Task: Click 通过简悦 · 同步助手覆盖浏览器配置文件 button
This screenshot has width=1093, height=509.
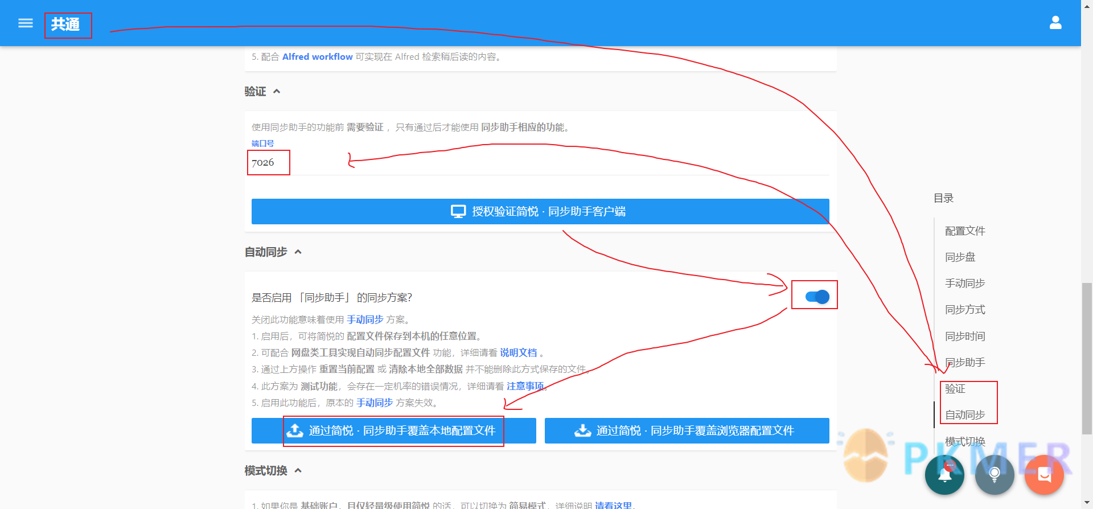Action: (687, 430)
